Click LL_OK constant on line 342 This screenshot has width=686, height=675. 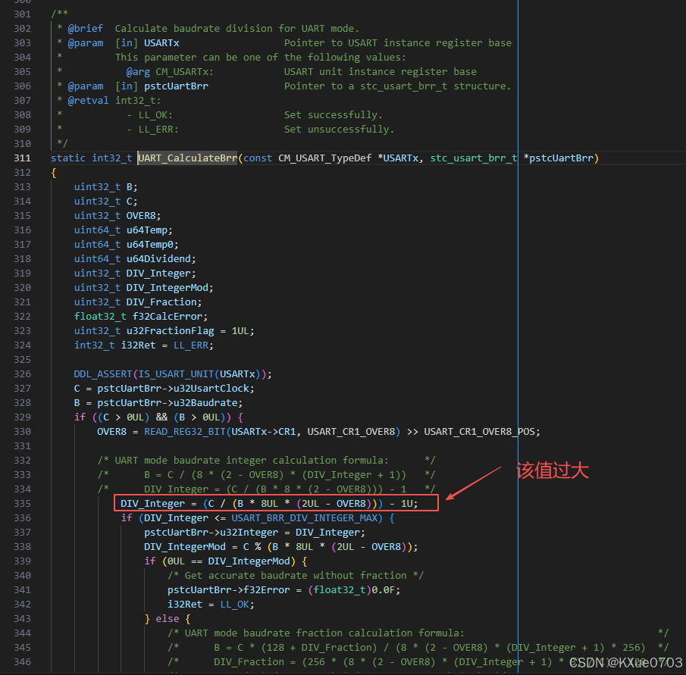(x=234, y=605)
